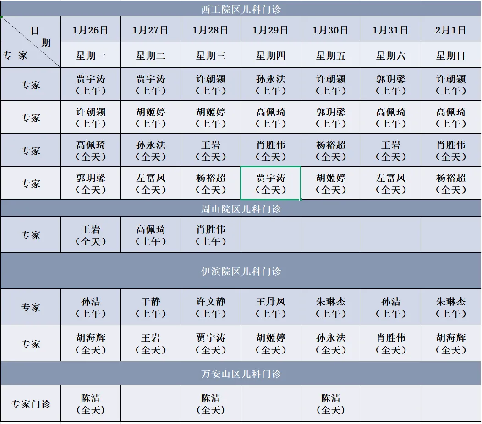The height and width of the screenshot is (424, 482).
Task: Click the green-bordered 贾宇涛 (全天) cell
Action: 271,184
